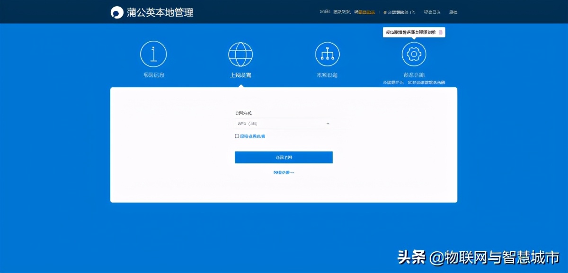Screen dimensions: 568x273
Task: Click the close icon on the tooltip bubble
Action: [440, 32]
